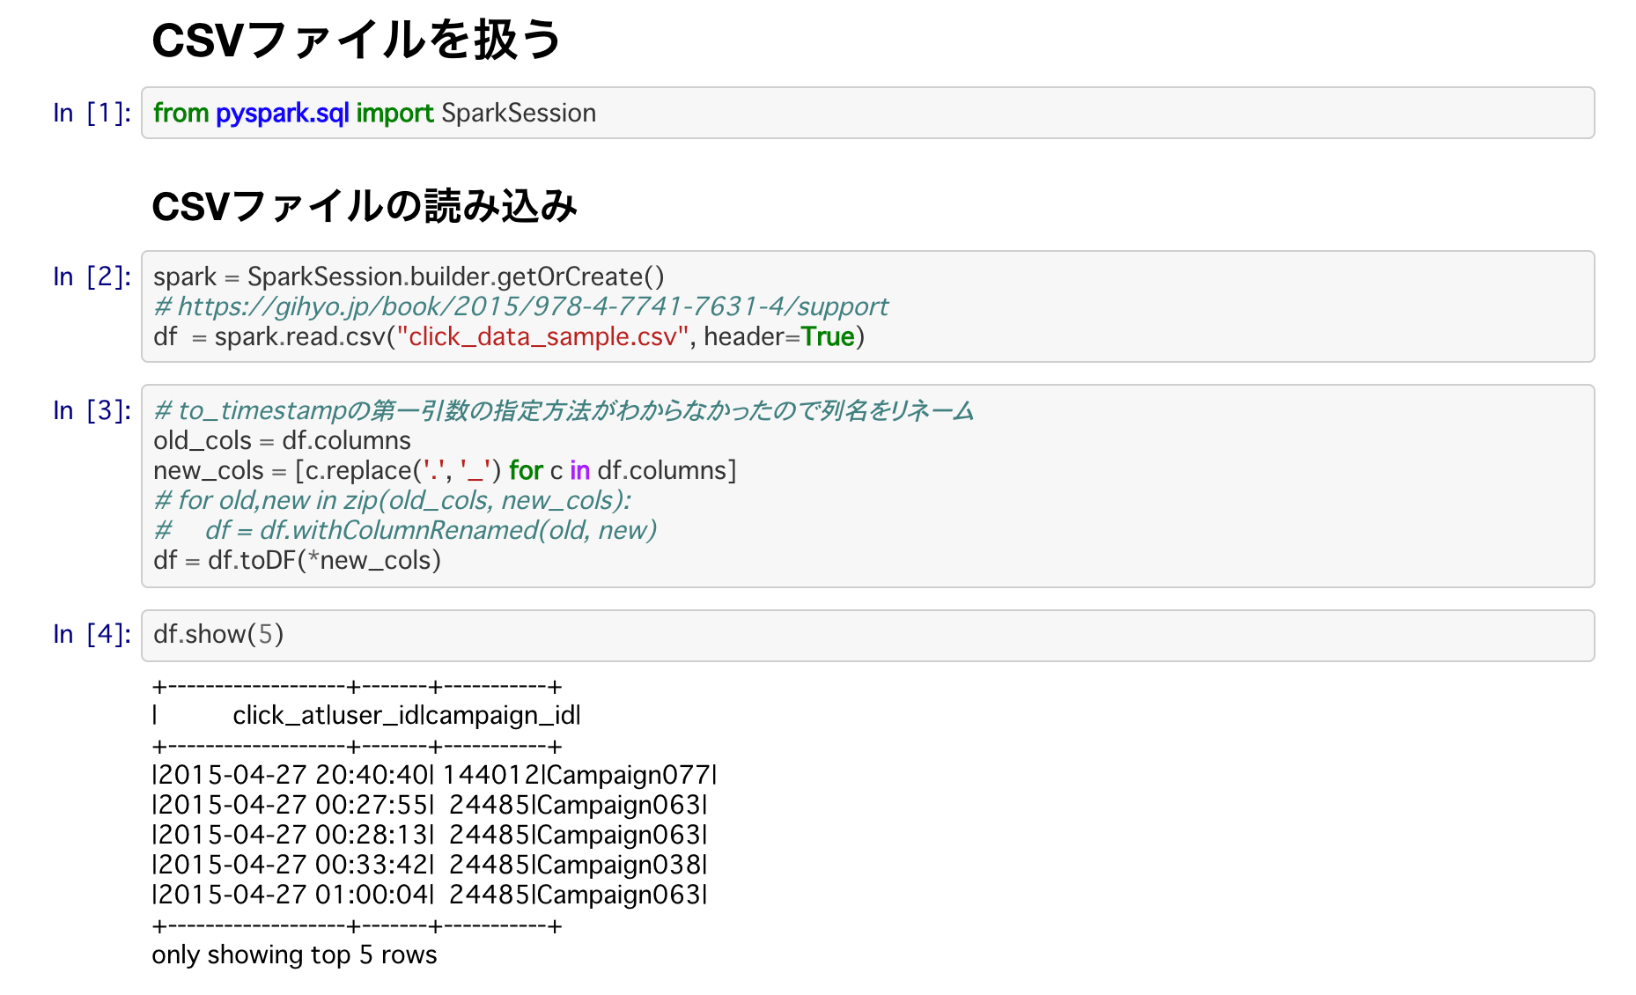Click the pyspark.sql module name
This screenshot has width=1636, height=995.
(284, 113)
